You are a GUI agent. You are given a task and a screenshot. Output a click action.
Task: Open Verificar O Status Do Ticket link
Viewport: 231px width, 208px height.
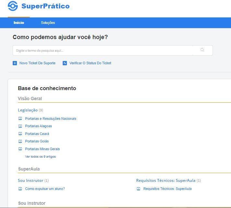click(x=90, y=63)
